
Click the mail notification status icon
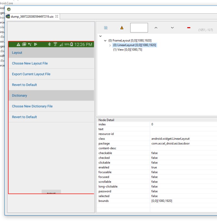[24, 44]
